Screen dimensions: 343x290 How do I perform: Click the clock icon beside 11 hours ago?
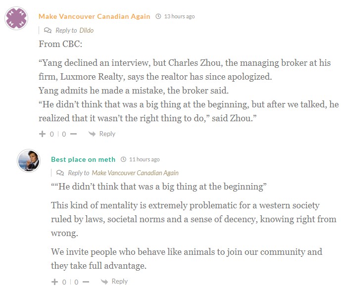click(123, 159)
